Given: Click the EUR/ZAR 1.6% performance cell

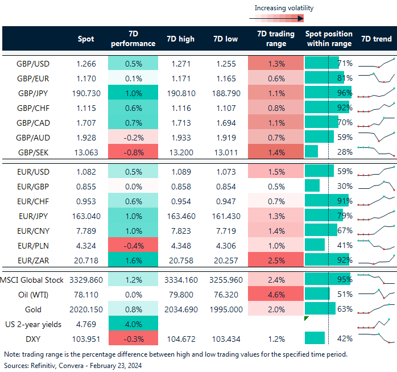Looking at the screenshot, I should 133,259.
